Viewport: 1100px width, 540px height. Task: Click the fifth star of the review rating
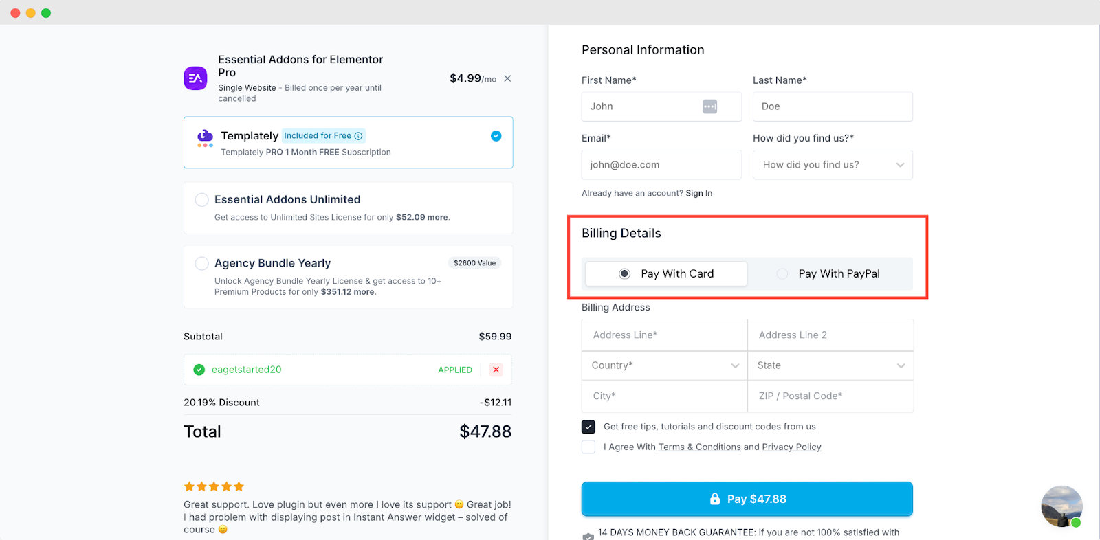pos(239,486)
